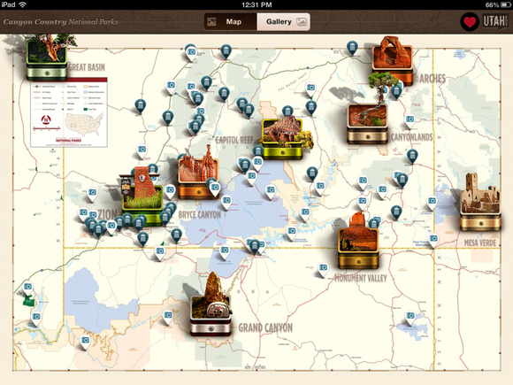Switch to the Map tab
Image resolution: width=513 pixels, height=385 pixels.
click(230, 22)
